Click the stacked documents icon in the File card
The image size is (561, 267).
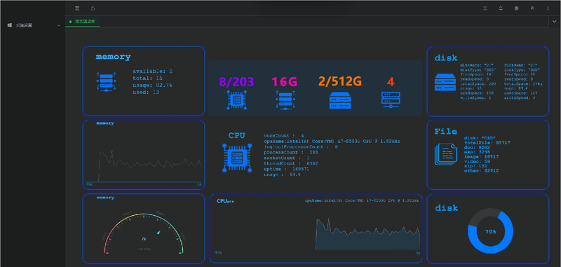click(446, 154)
